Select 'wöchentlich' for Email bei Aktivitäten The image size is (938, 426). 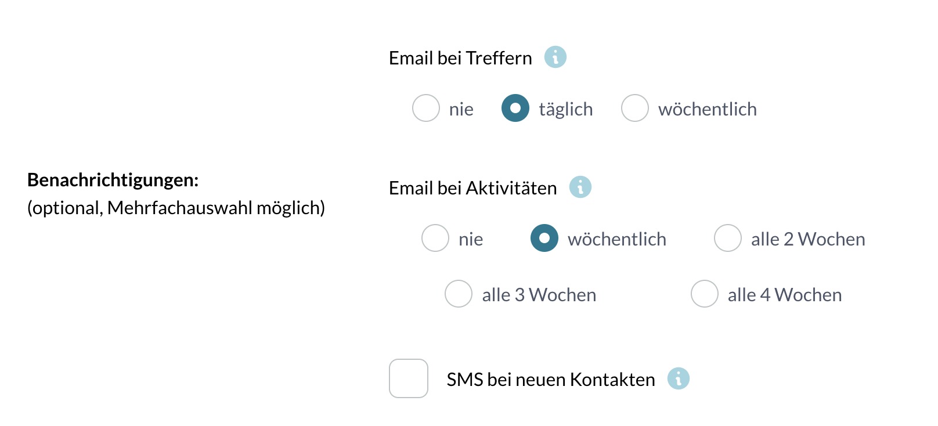[x=543, y=238]
